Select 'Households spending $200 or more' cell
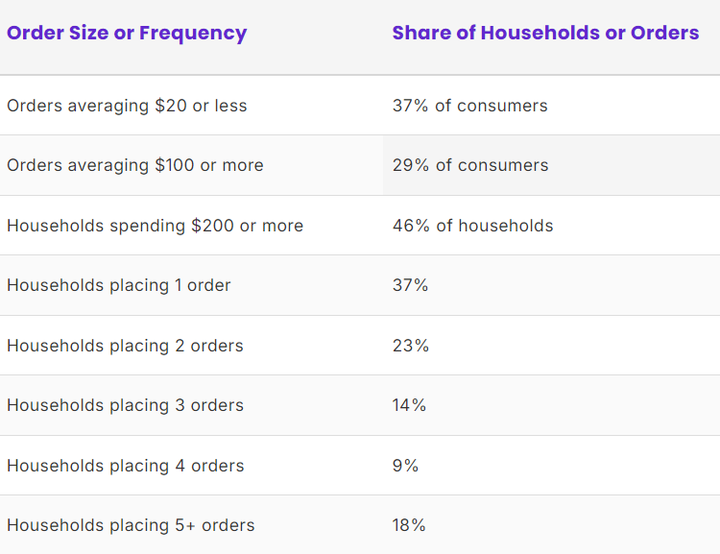This screenshot has width=720, height=554. click(x=155, y=226)
